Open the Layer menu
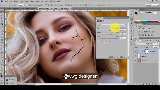 [21, 2]
